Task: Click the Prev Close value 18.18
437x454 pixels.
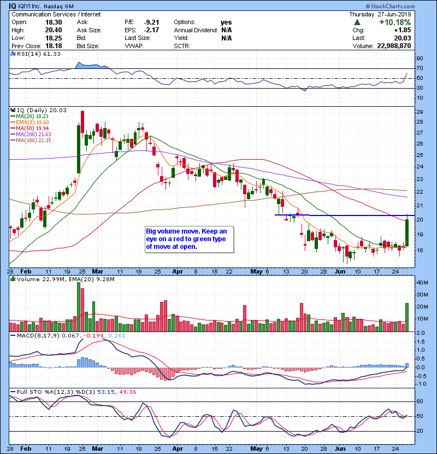Action: pos(54,46)
